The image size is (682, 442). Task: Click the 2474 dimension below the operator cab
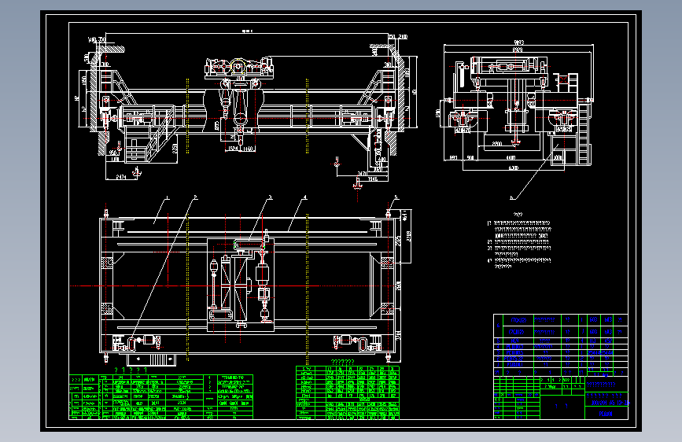coord(121,177)
